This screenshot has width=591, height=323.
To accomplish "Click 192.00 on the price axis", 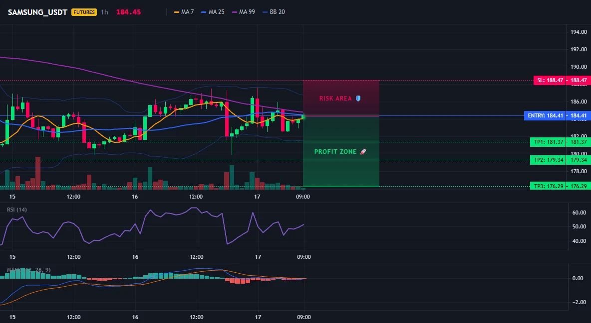I will pyautogui.click(x=579, y=49).
